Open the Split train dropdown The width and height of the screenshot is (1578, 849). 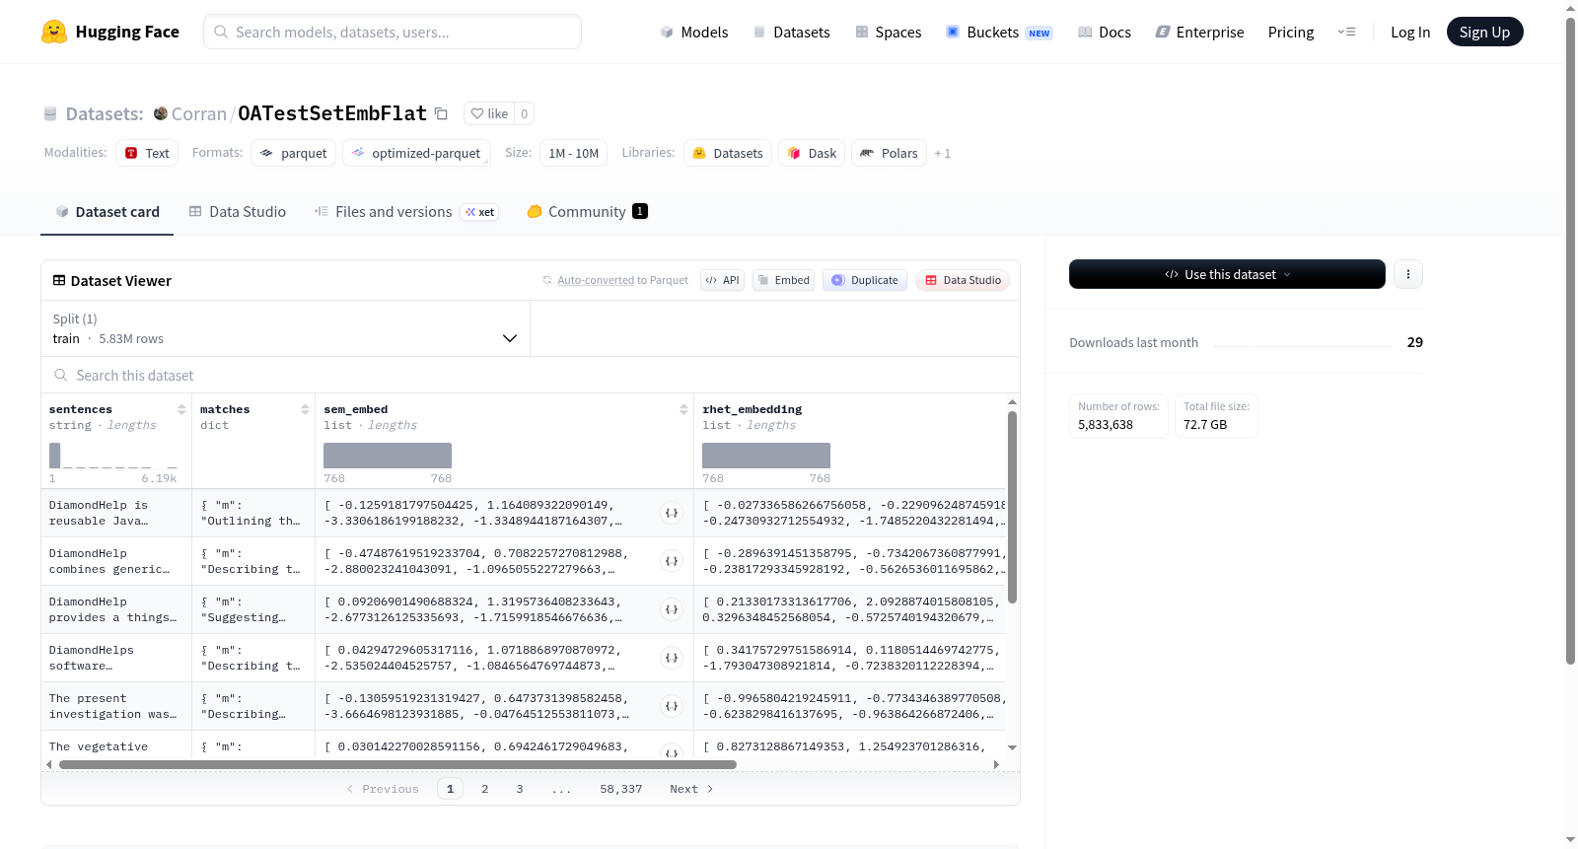point(286,328)
